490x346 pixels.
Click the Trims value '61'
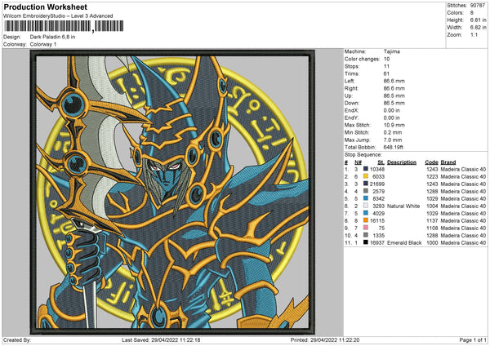(386, 73)
